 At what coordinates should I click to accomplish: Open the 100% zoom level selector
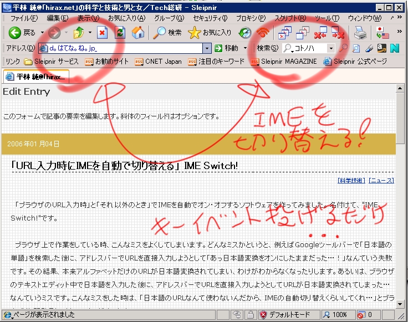coord(336,315)
